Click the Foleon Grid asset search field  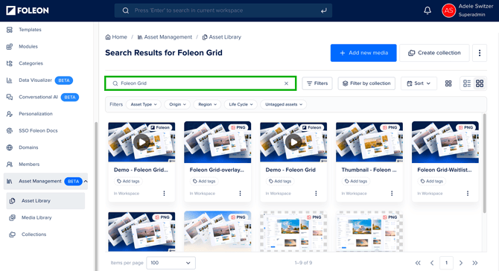coord(200,83)
